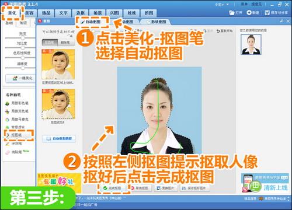The image size is (292, 210).
Task: Switch to the 美容 tab
Action: click(29, 13)
